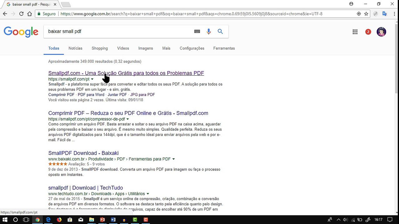Open Cortana search circle

point(15,220)
